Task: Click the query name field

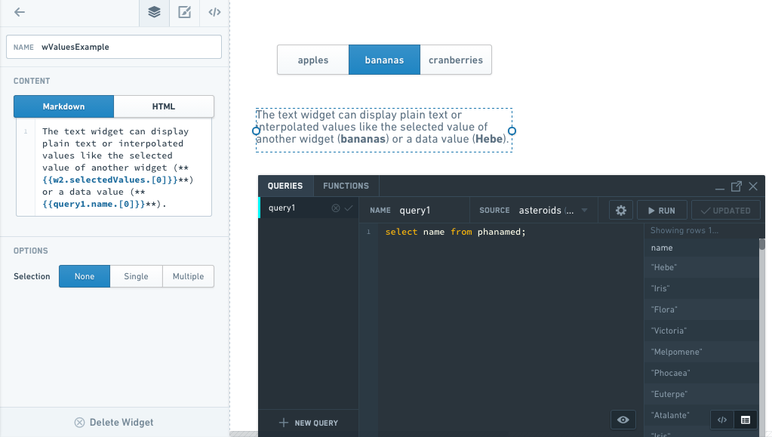Action: 414,211
